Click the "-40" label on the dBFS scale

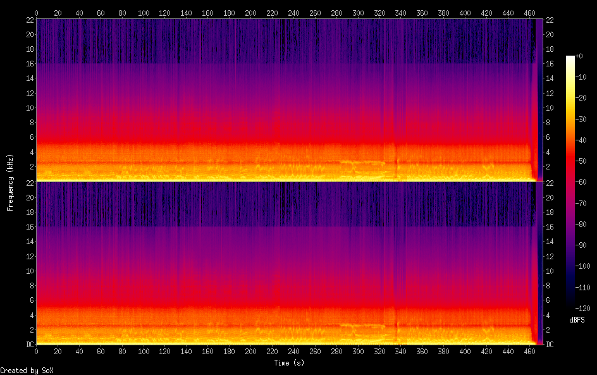point(581,140)
